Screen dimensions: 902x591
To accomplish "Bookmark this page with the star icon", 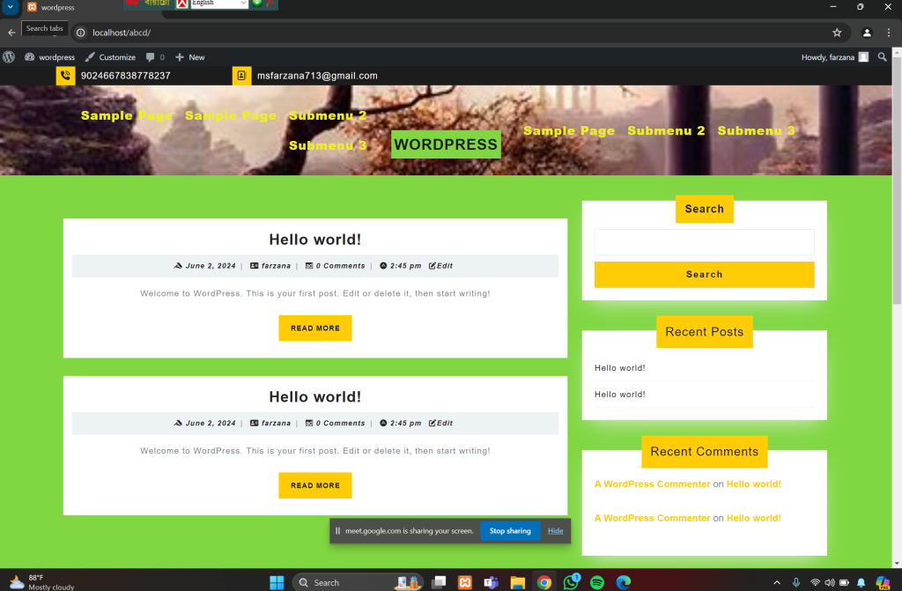I will coord(837,33).
